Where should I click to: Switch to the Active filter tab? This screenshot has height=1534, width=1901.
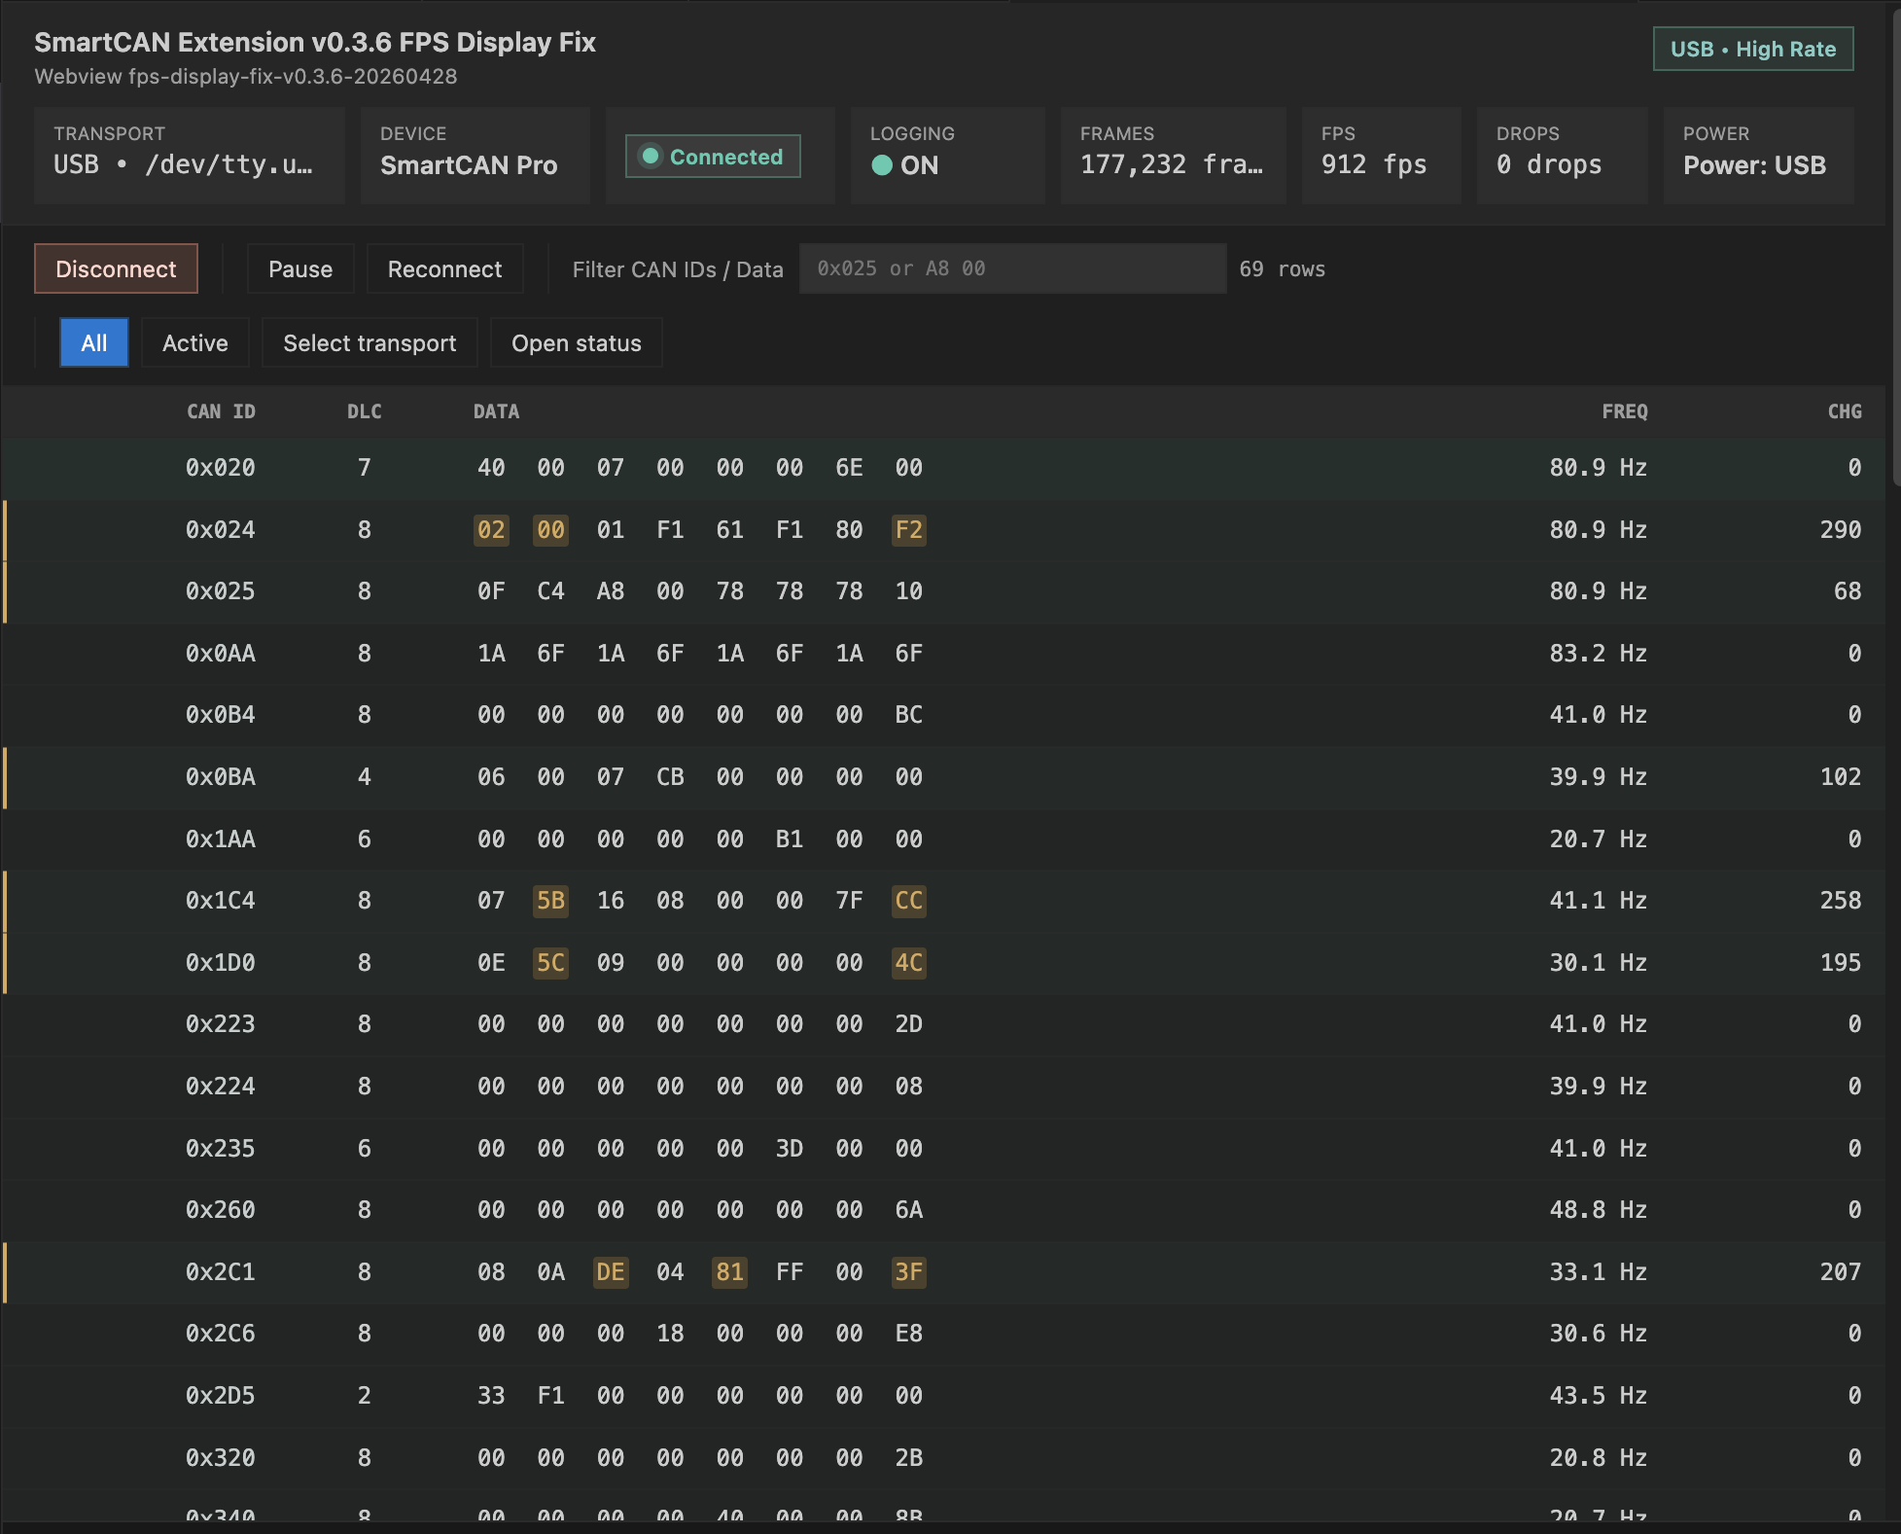pyautogui.click(x=194, y=342)
